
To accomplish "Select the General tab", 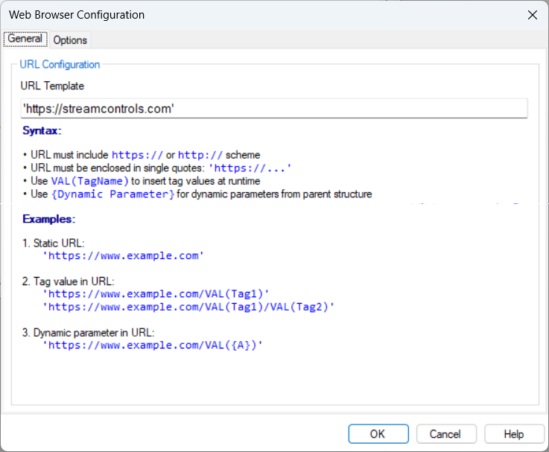I will point(25,39).
